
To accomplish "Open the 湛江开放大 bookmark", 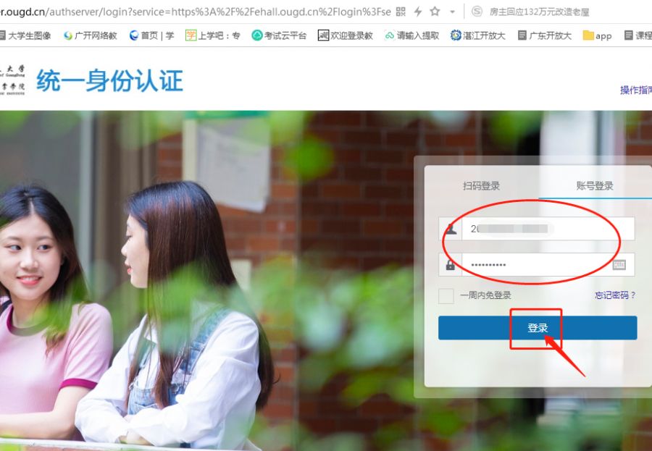I will click(x=478, y=35).
